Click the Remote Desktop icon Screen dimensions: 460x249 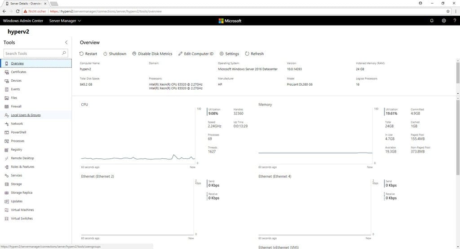(6, 158)
